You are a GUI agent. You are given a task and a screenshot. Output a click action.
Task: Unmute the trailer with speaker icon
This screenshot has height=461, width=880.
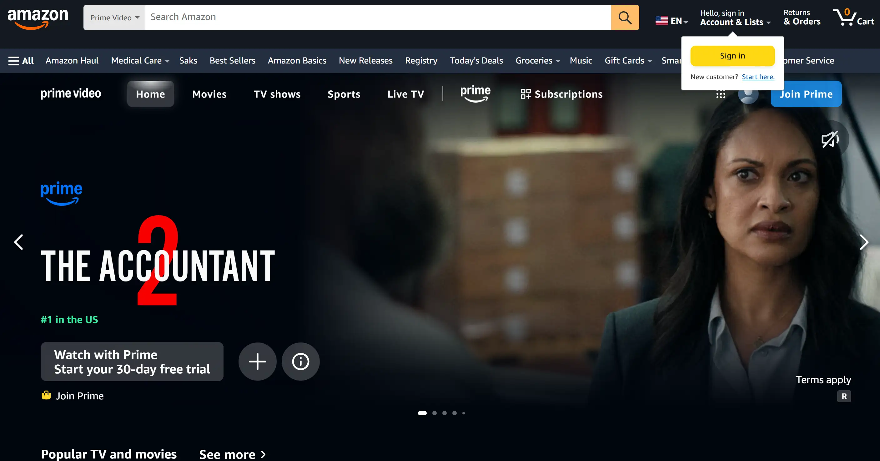pos(830,139)
